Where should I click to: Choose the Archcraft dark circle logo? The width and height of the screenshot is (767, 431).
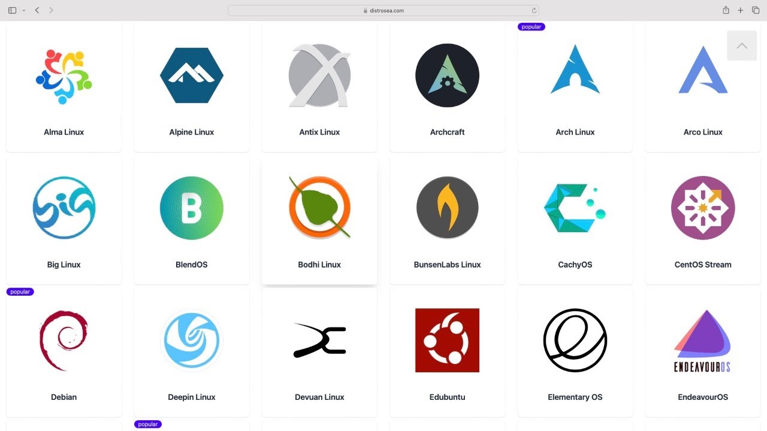tap(447, 75)
